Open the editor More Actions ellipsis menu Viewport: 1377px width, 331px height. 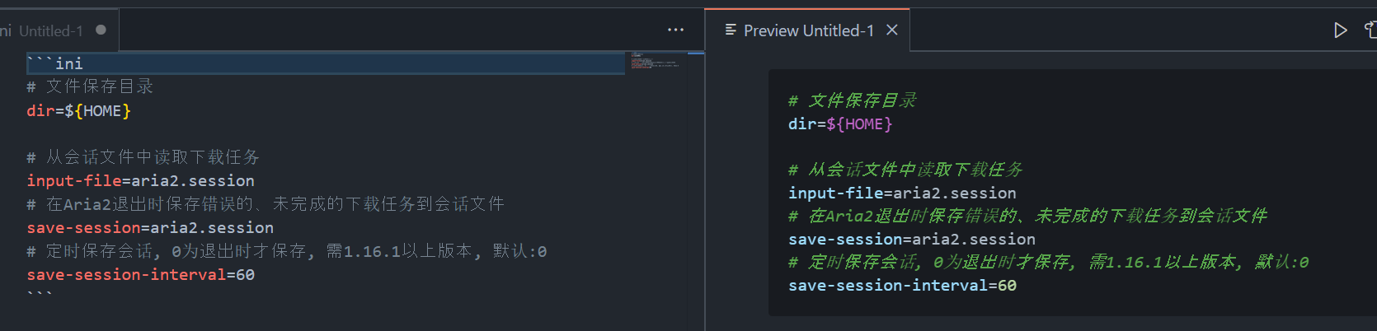click(675, 30)
